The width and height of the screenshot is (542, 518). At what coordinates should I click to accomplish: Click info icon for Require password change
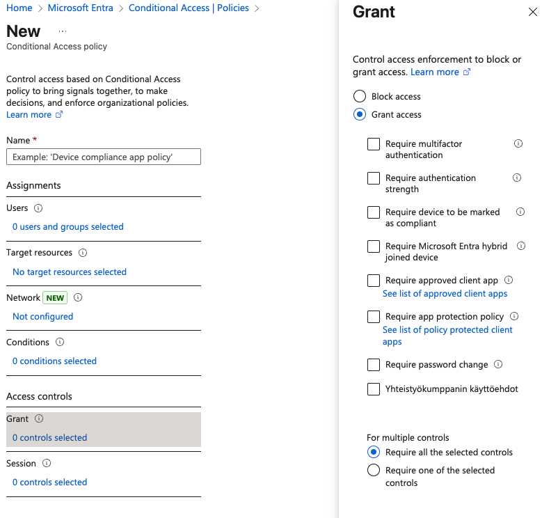(x=498, y=364)
